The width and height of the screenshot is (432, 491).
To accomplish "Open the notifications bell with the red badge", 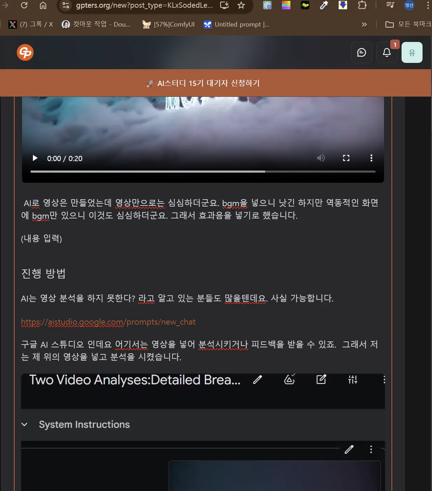I will coord(387,52).
